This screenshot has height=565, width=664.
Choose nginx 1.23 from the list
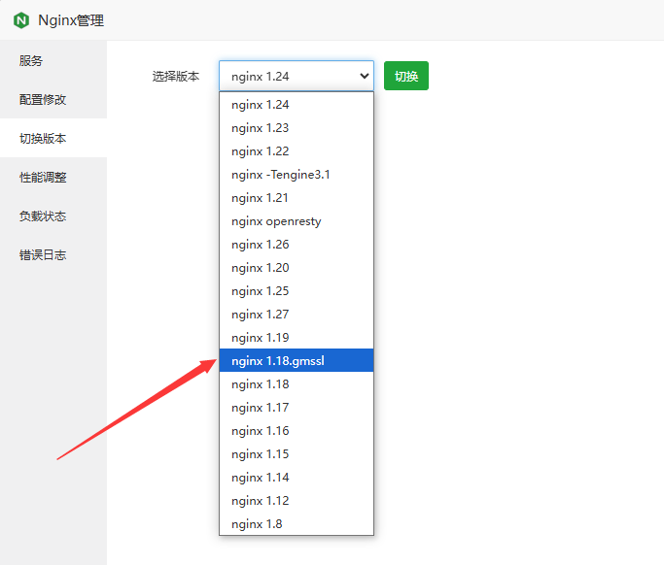point(297,128)
